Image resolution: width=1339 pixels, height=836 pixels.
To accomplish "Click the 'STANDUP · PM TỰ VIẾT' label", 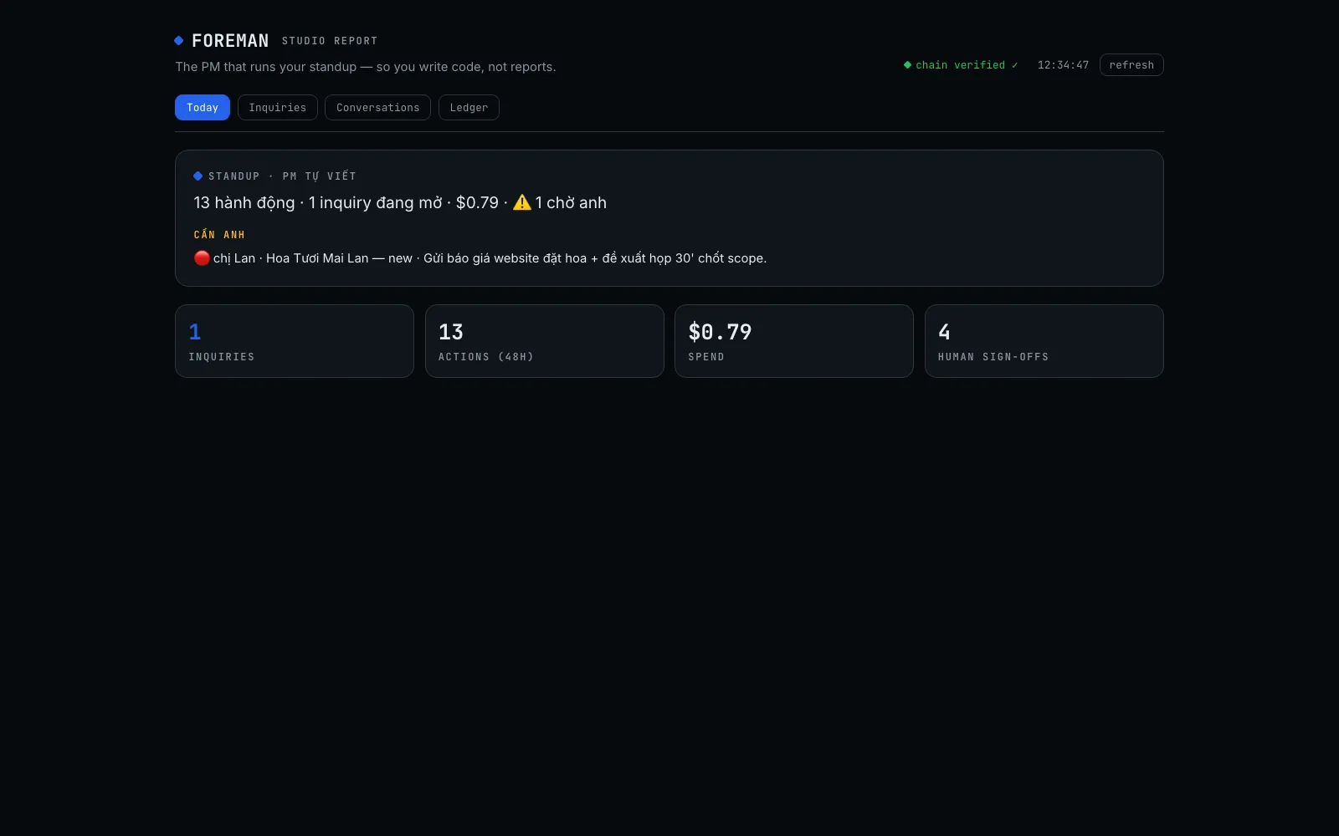I will click(282, 176).
